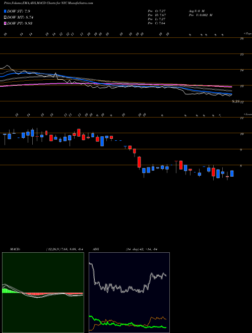Click the last blue candlestick on the right
The width and height of the screenshot is (252, 333).
[x=232, y=174]
